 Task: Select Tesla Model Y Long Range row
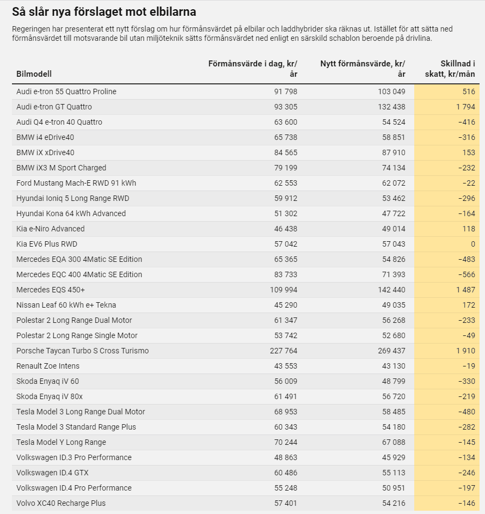246,442
